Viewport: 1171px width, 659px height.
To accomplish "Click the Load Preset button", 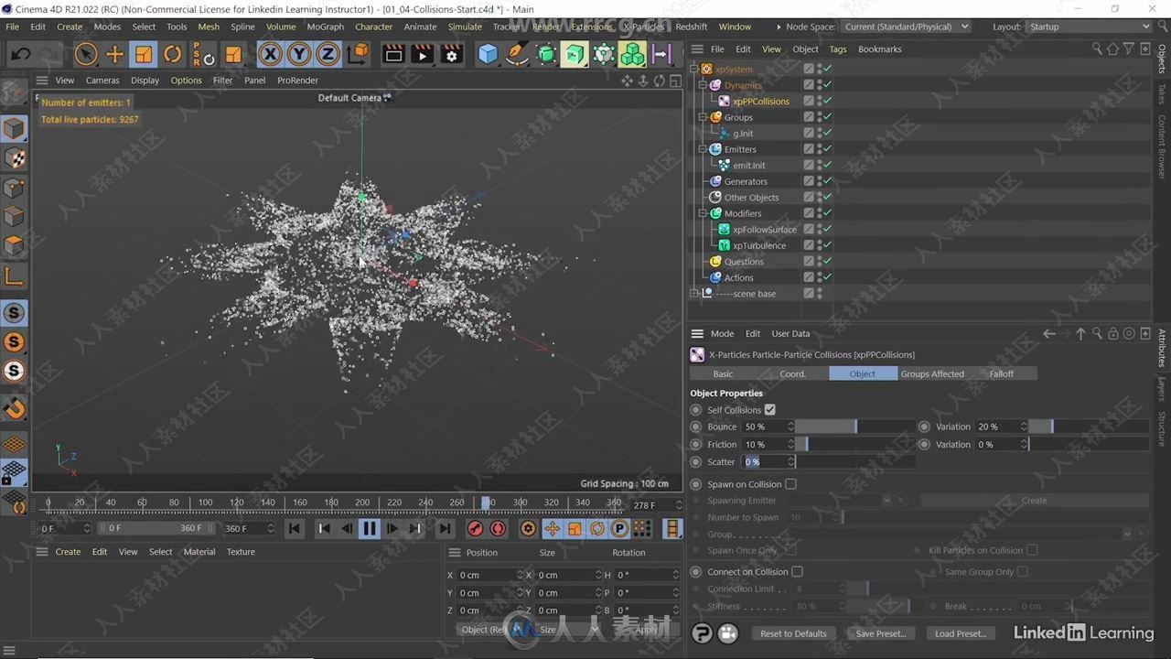I will tap(961, 633).
